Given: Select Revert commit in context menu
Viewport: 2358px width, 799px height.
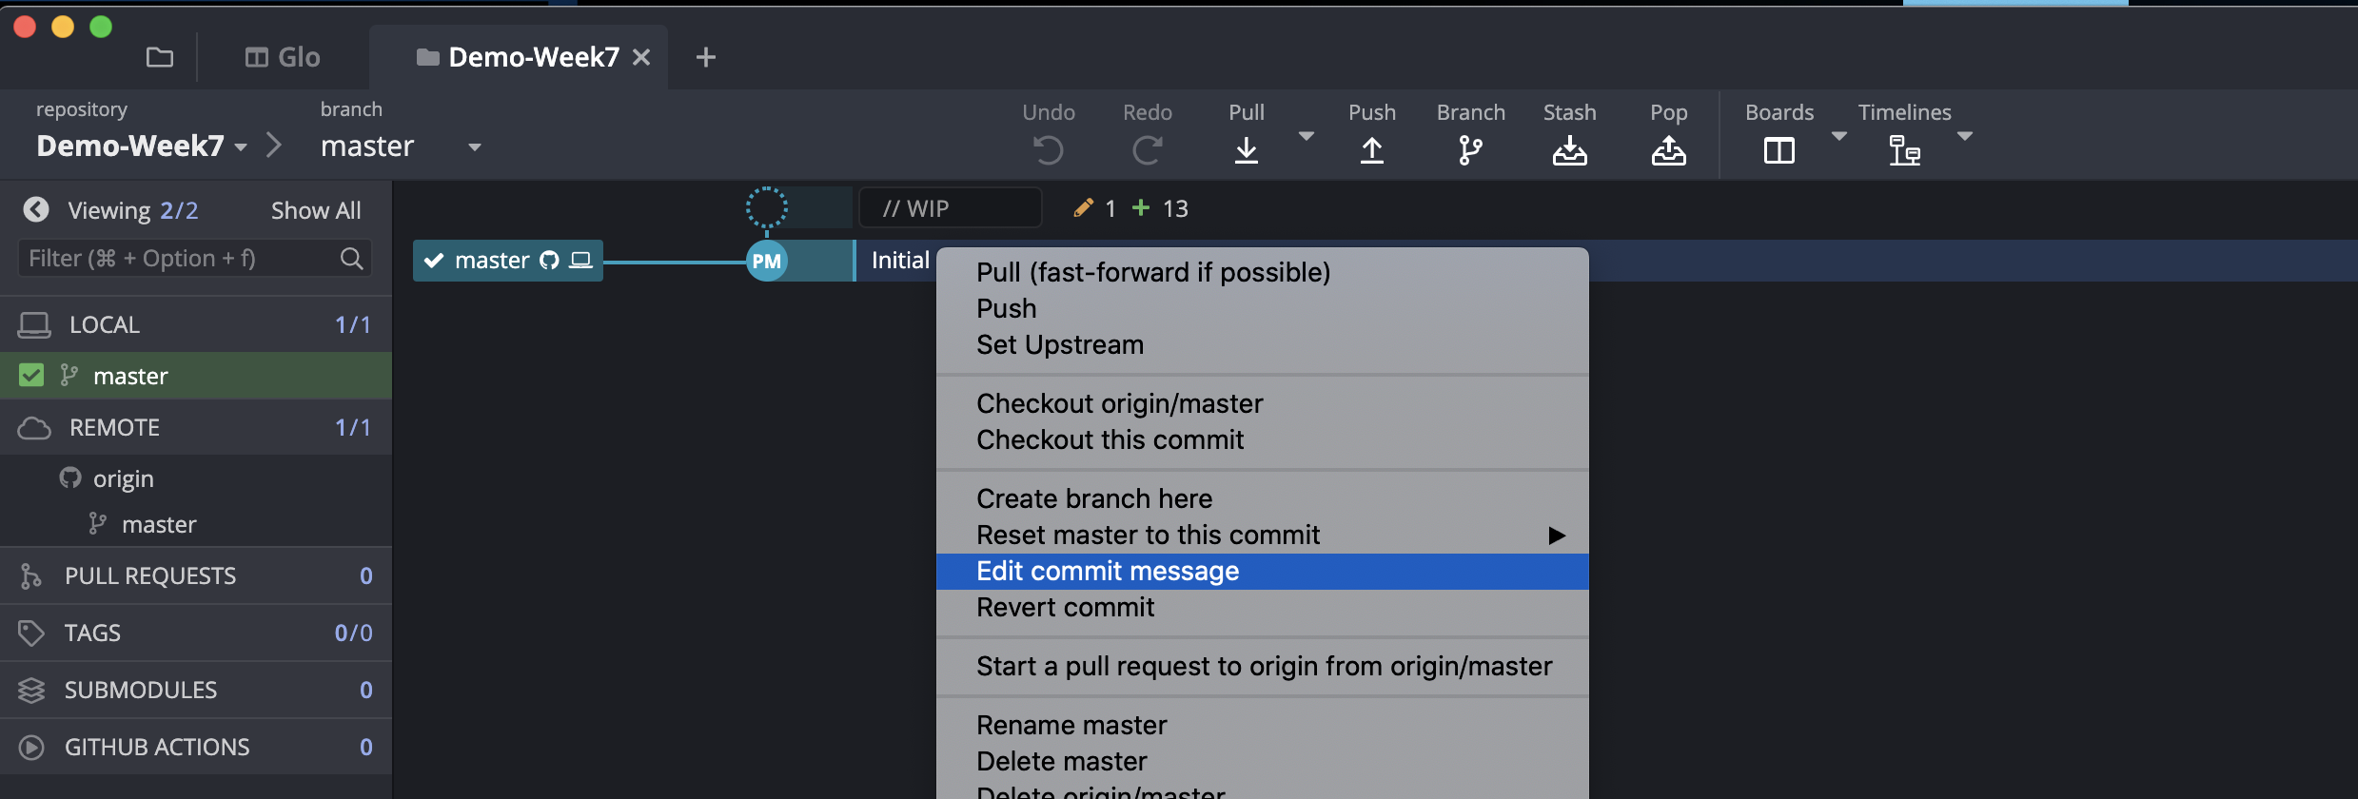Looking at the screenshot, I should tap(1065, 607).
